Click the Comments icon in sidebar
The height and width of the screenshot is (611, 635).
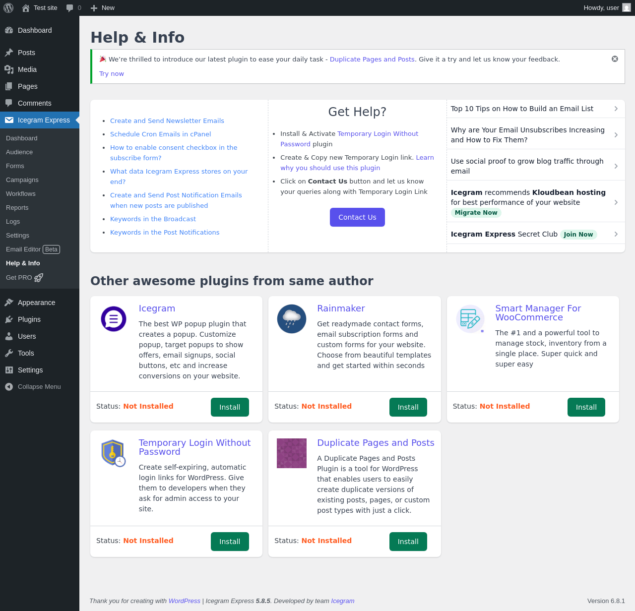(9, 103)
